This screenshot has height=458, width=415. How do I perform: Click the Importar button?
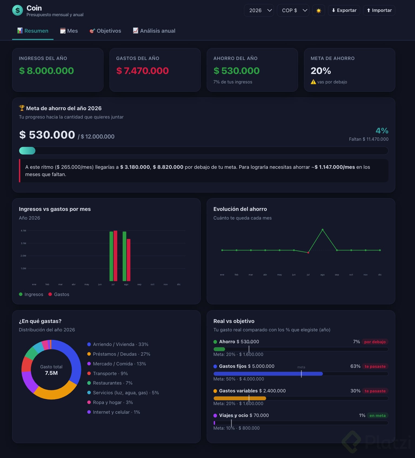(379, 10)
